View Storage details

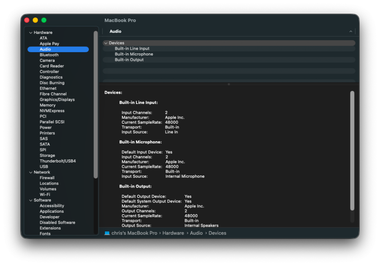click(x=47, y=155)
